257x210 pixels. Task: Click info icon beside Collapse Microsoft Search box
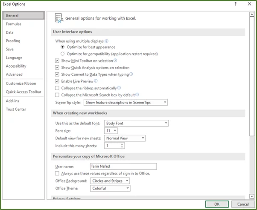137,95
